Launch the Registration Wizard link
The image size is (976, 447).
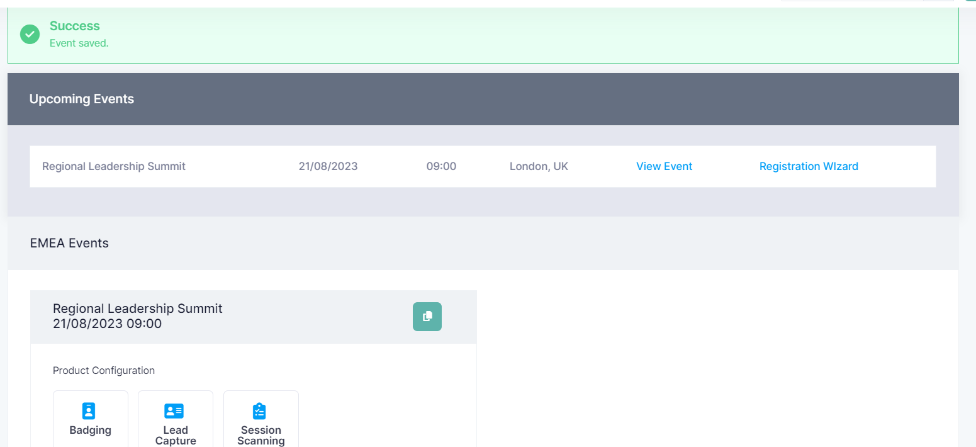coord(809,166)
